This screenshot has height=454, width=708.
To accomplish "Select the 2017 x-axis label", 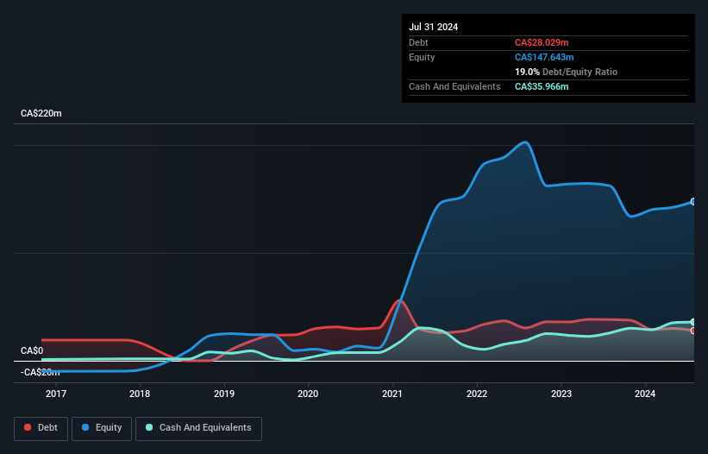I will click(56, 394).
